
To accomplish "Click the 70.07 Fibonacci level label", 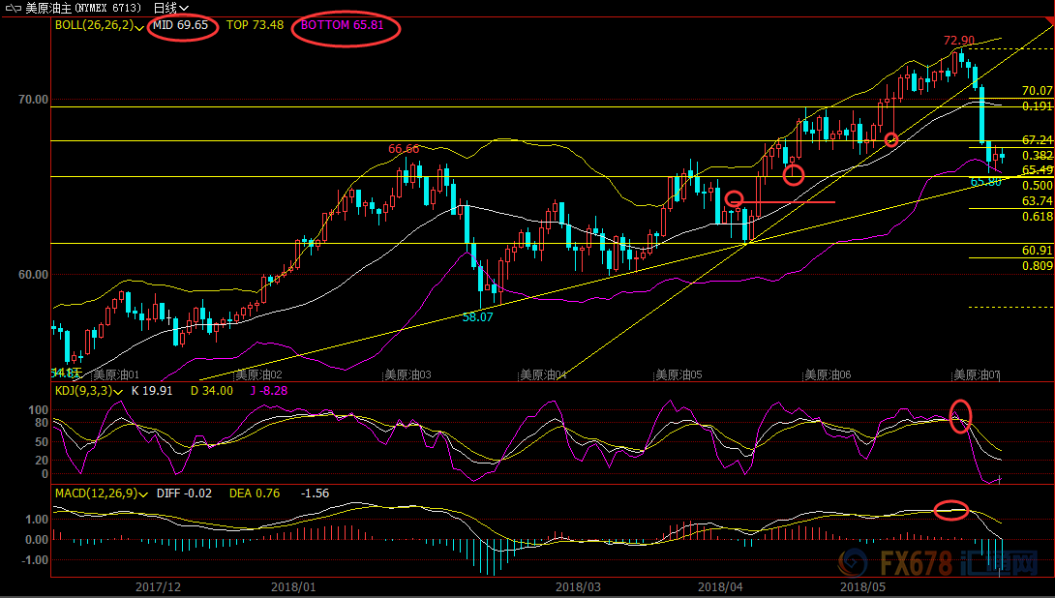I will click(x=1037, y=91).
